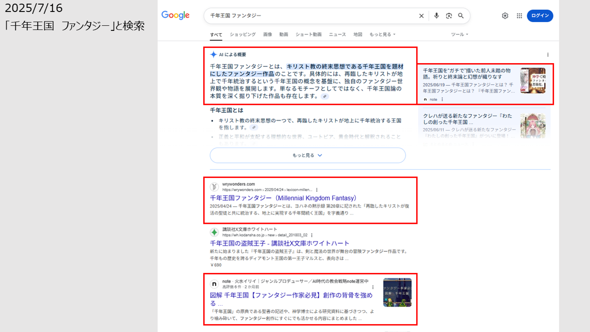Image resolution: width=590 pixels, height=332 pixels.
Task: Open image search with the Lens camera icon
Action: [449, 16]
